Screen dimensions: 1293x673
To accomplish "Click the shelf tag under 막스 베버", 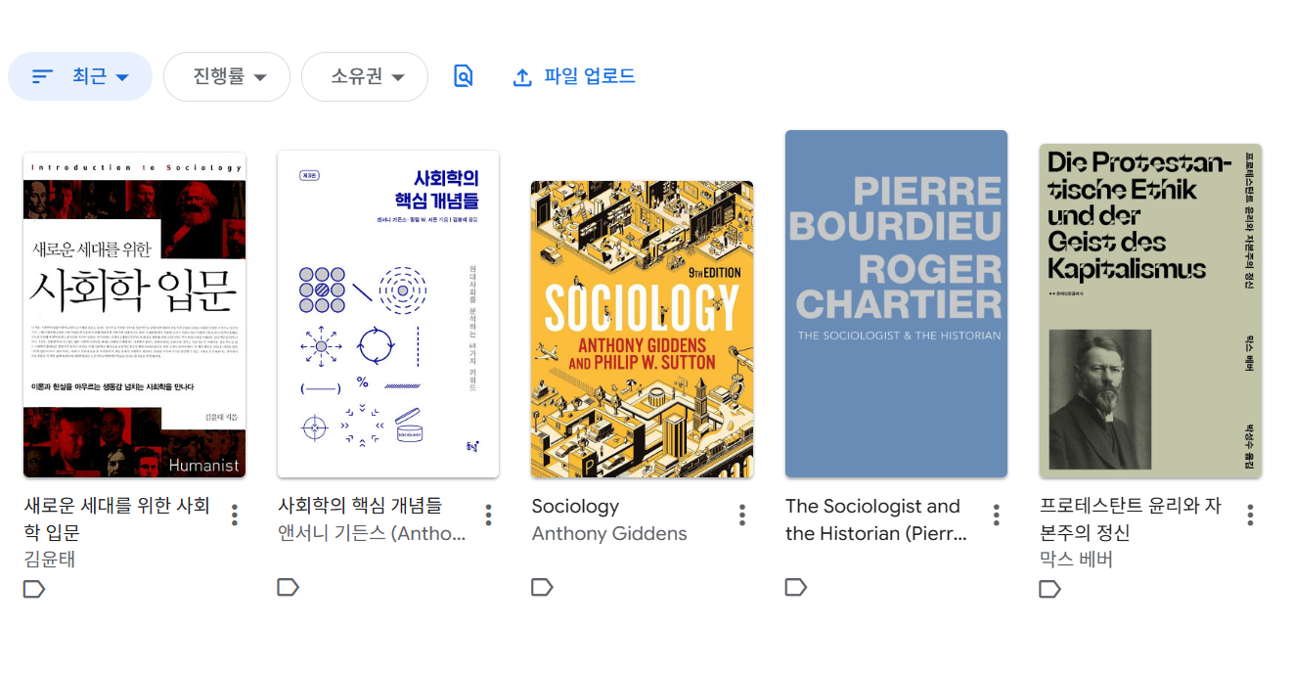I will click(1049, 589).
